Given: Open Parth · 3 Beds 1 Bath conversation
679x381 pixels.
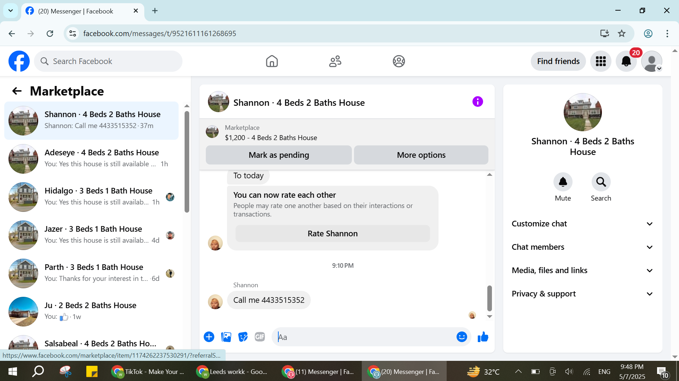Looking at the screenshot, I should (x=92, y=273).
